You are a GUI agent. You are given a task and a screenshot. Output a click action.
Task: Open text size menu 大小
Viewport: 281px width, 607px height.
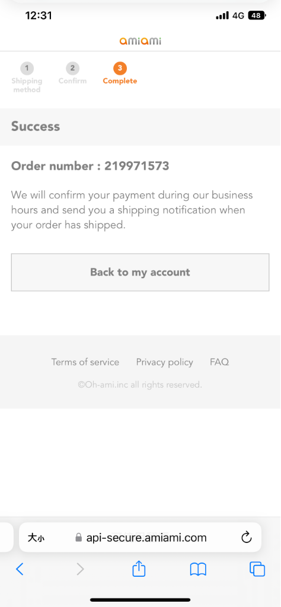pos(36,537)
